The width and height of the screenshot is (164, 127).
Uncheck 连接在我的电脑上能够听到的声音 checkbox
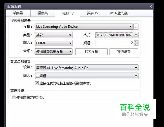point(37,83)
